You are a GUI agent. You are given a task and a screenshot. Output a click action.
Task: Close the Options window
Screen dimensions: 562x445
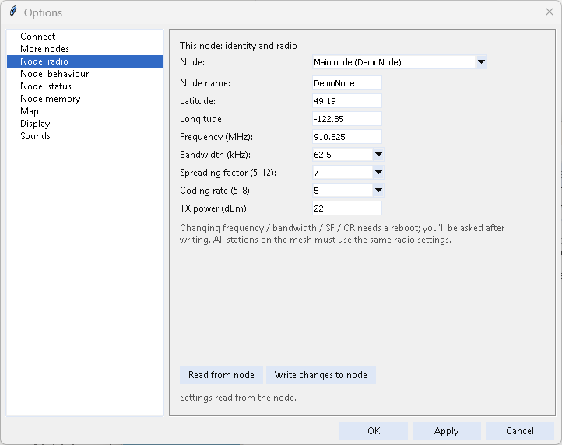coord(549,12)
